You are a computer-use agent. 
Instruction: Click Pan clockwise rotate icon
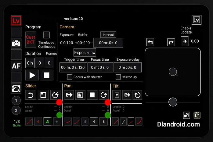(104, 95)
